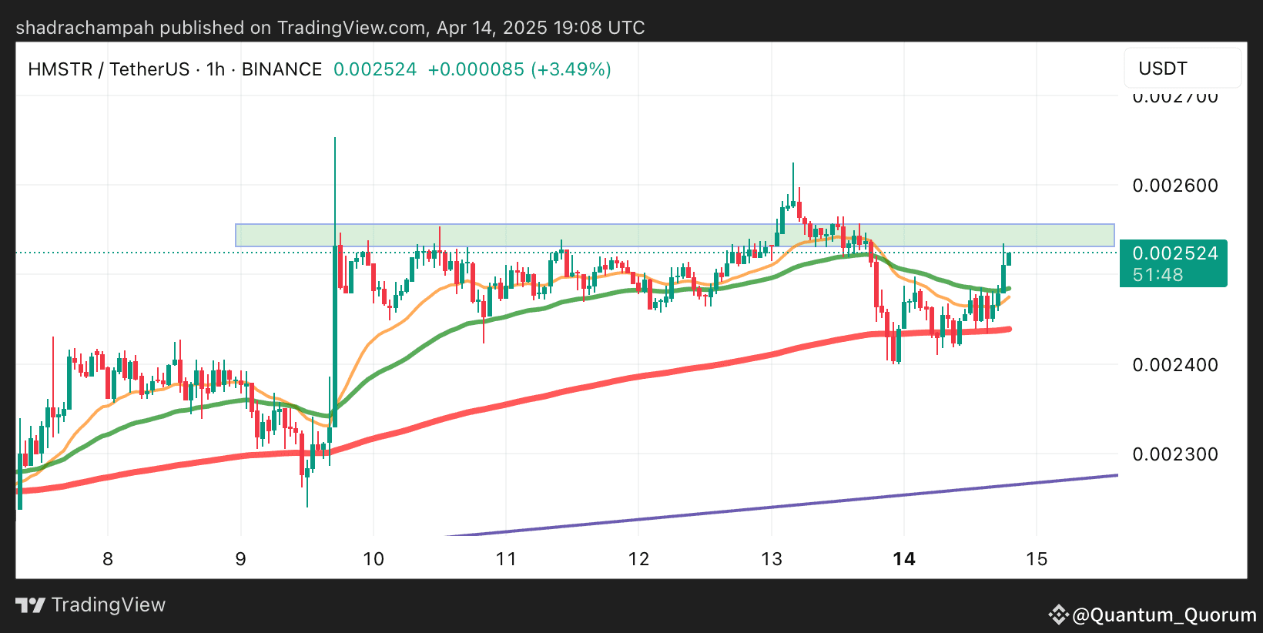Click date label 9 on time axis
The image size is (1263, 633).
241,559
